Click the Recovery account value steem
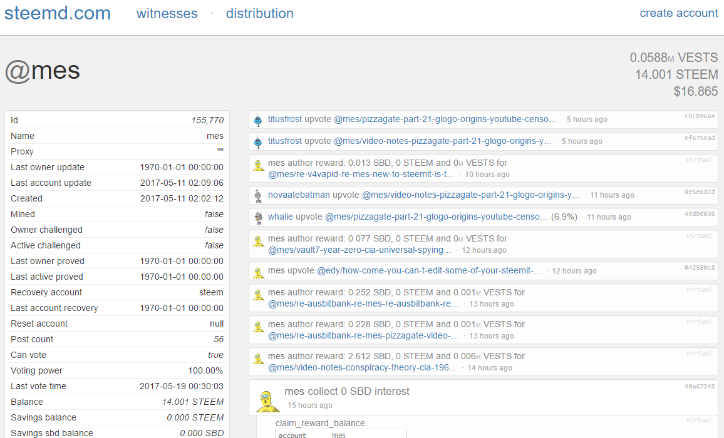 211,292
